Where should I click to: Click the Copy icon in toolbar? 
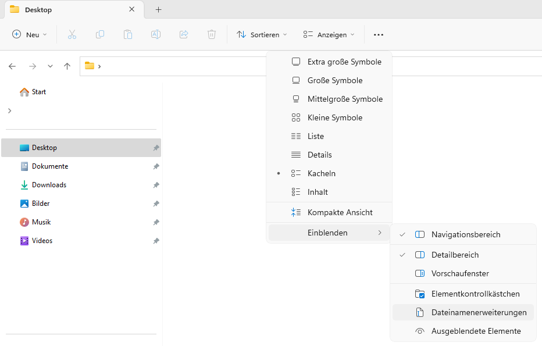(x=100, y=34)
